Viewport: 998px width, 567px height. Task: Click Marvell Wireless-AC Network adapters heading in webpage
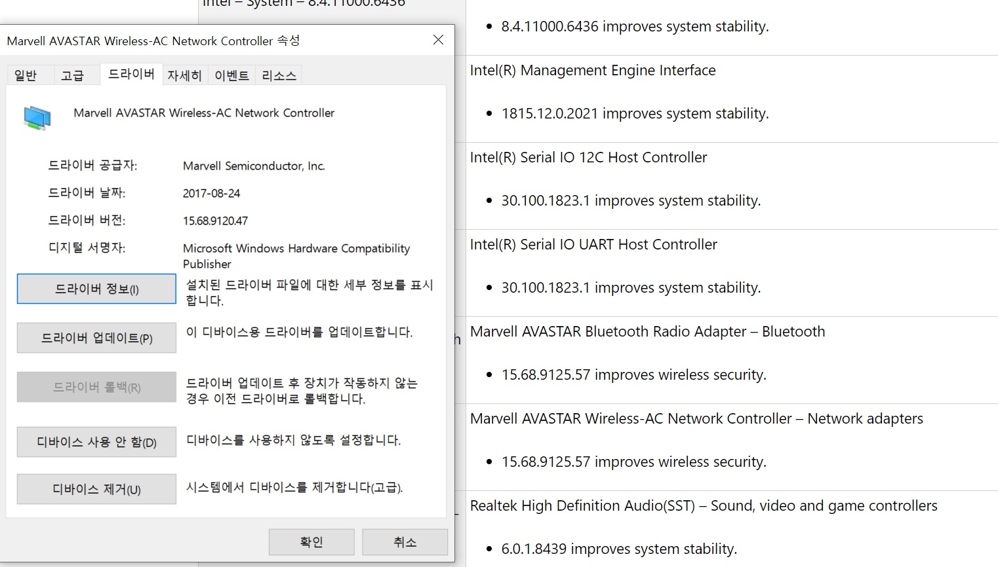pos(696,419)
